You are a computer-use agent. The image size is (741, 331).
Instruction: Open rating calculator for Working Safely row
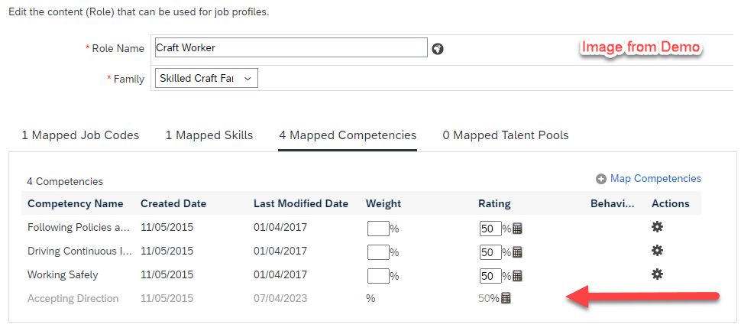coord(517,275)
